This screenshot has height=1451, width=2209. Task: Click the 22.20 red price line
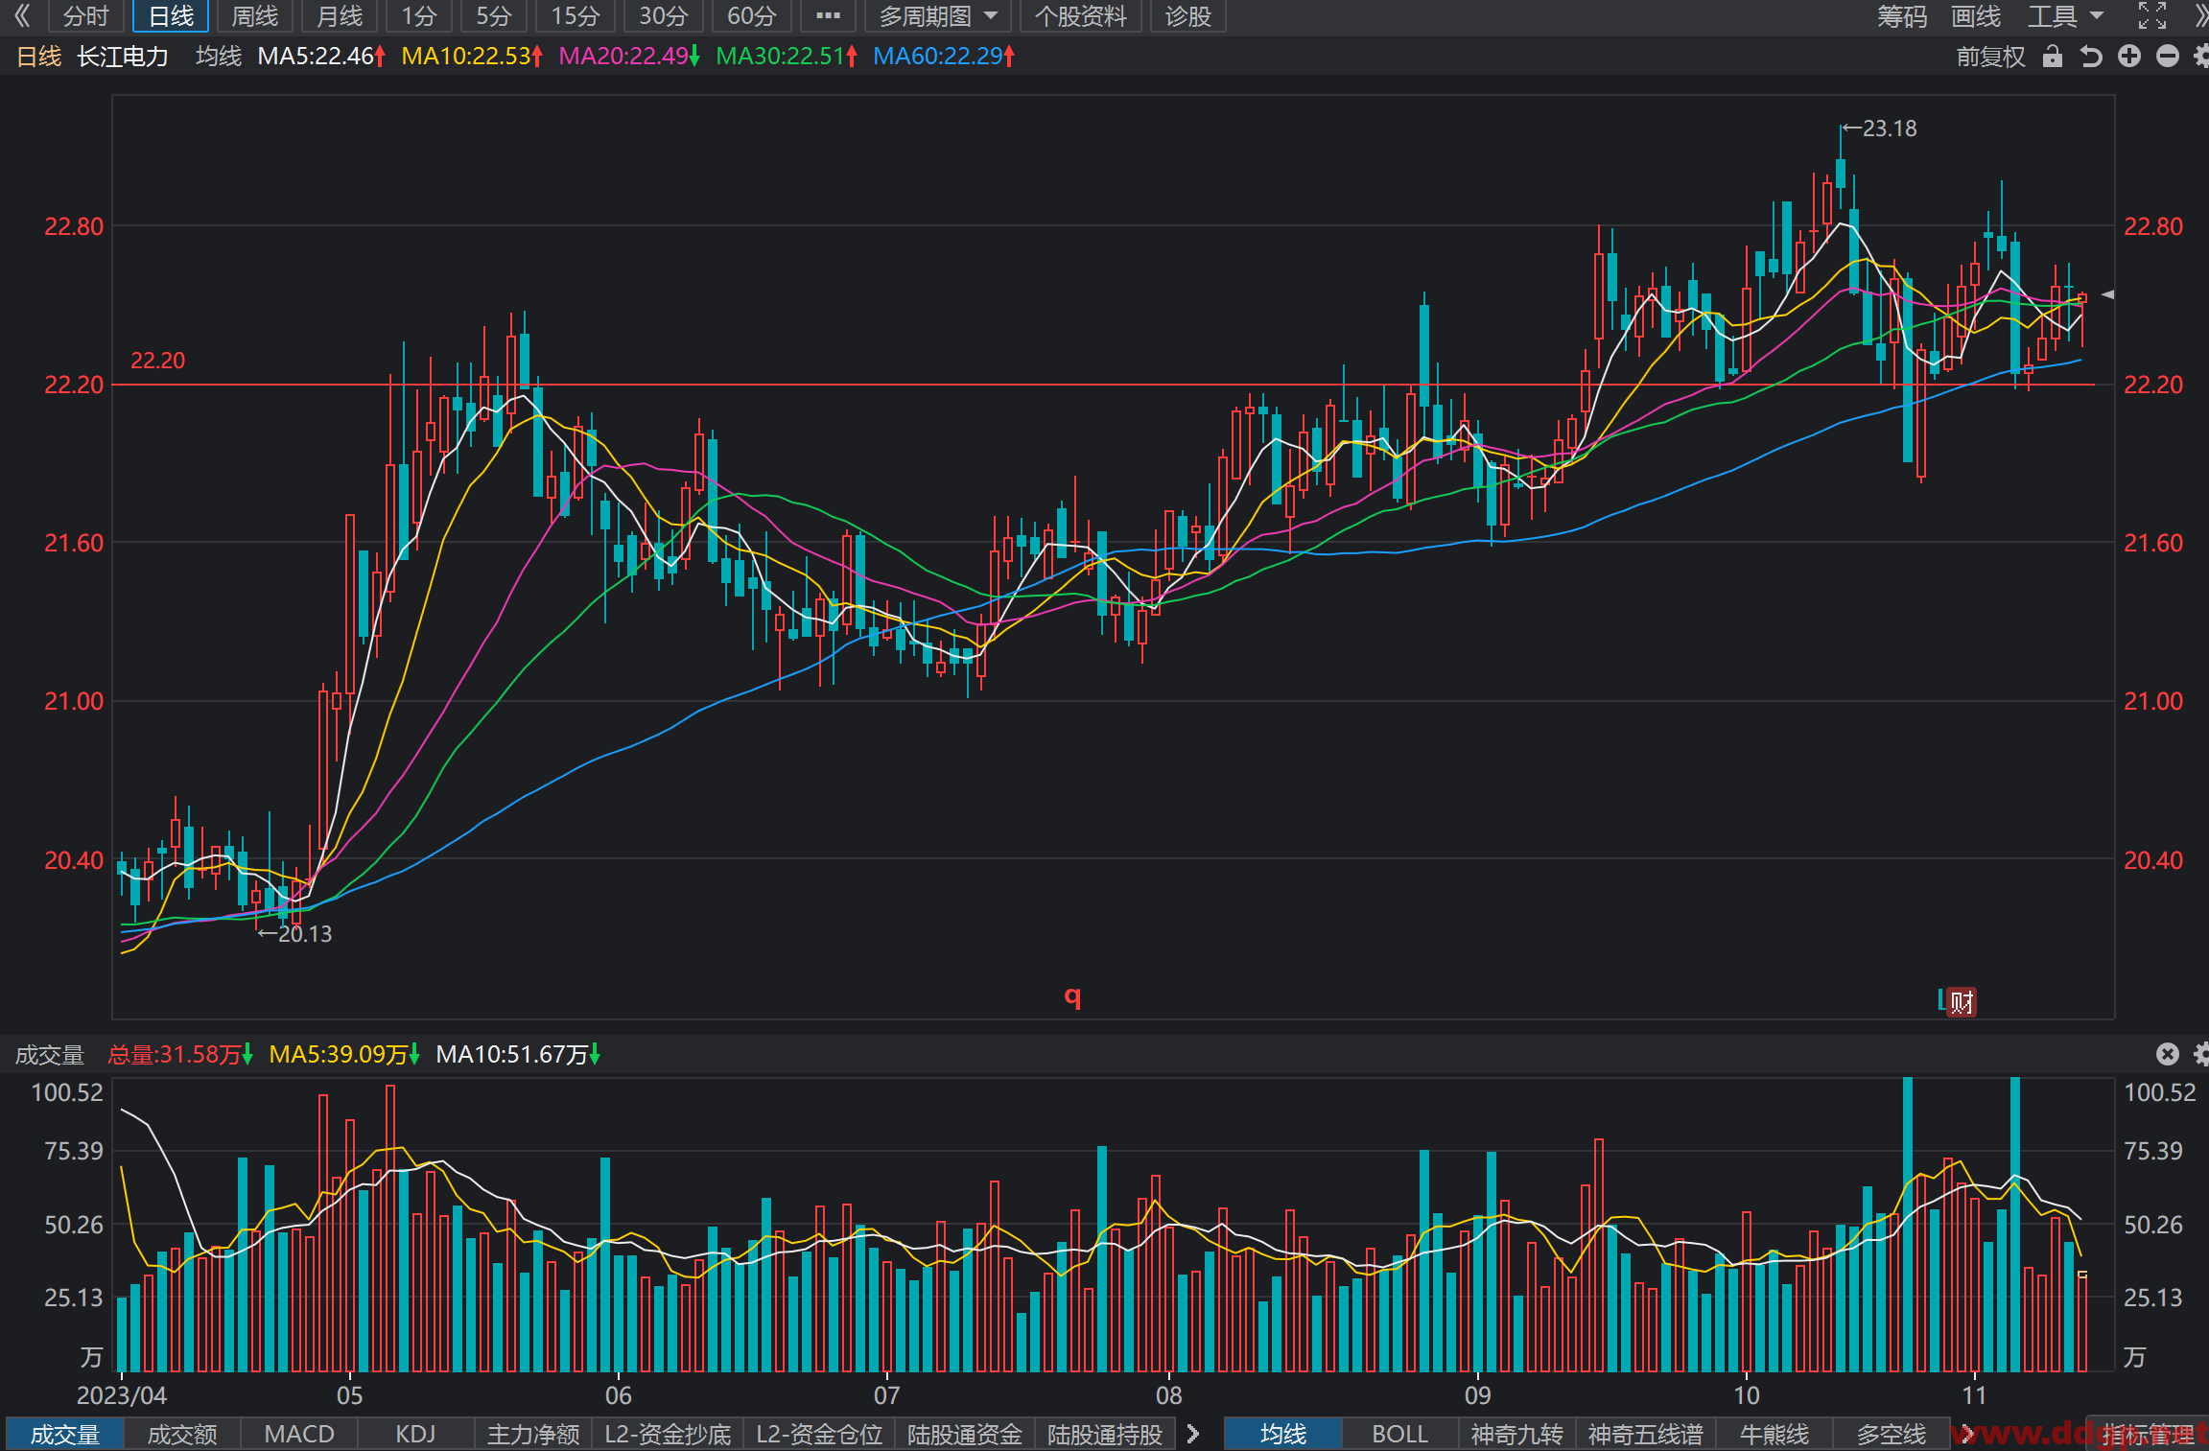(x=1104, y=385)
